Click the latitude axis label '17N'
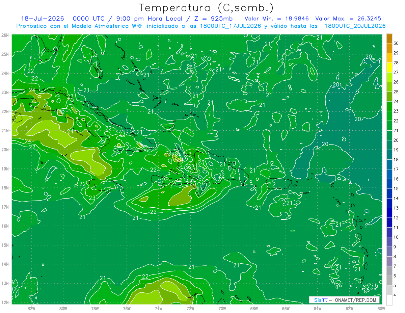Screen dimensions: 405x313 pyautogui.click(x=5, y=207)
